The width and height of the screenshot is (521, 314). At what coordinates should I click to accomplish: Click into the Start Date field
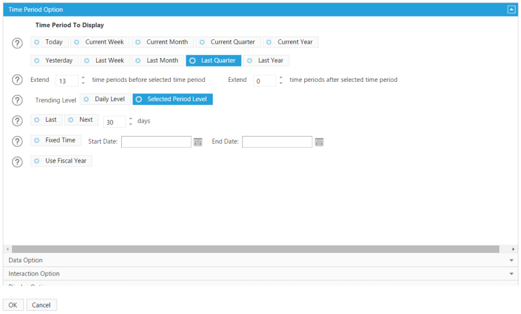pos(156,142)
